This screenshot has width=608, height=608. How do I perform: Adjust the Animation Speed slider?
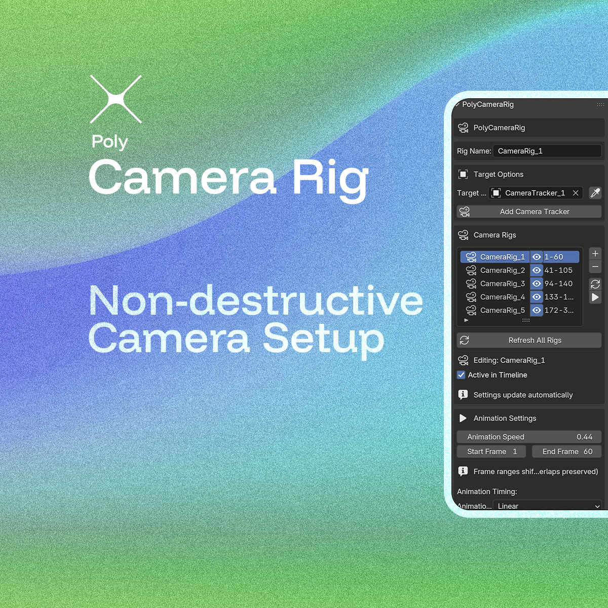(x=529, y=437)
